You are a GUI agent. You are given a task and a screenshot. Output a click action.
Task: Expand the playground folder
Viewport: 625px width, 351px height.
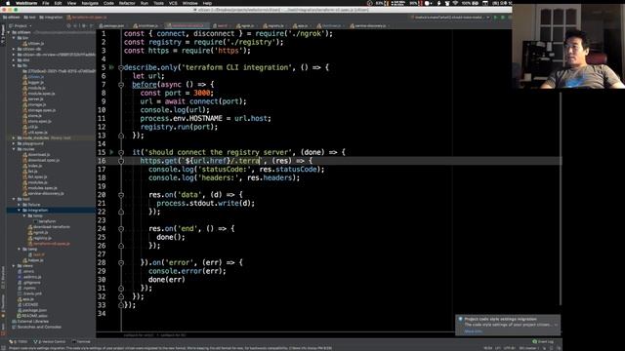pos(14,143)
